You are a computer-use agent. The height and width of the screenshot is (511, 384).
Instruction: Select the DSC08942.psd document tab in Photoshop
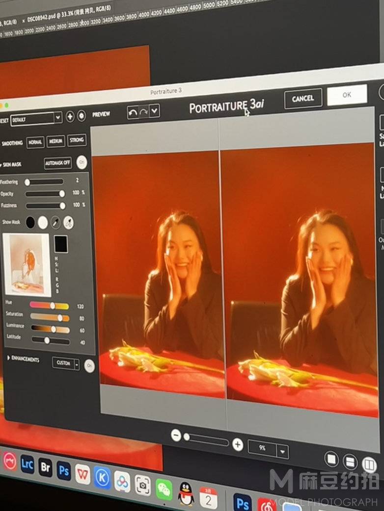[x=69, y=14]
